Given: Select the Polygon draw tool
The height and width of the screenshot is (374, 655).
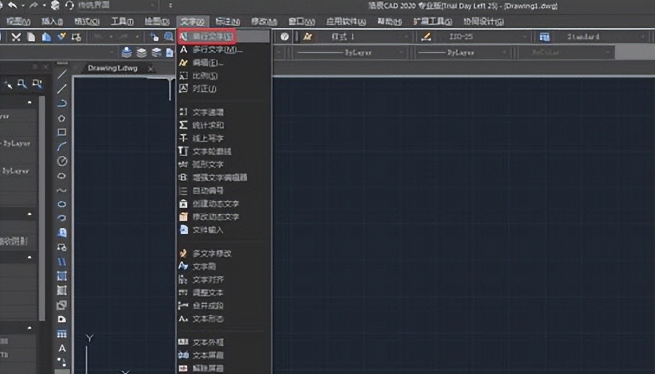Looking at the screenshot, I should (x=61, y=118).
